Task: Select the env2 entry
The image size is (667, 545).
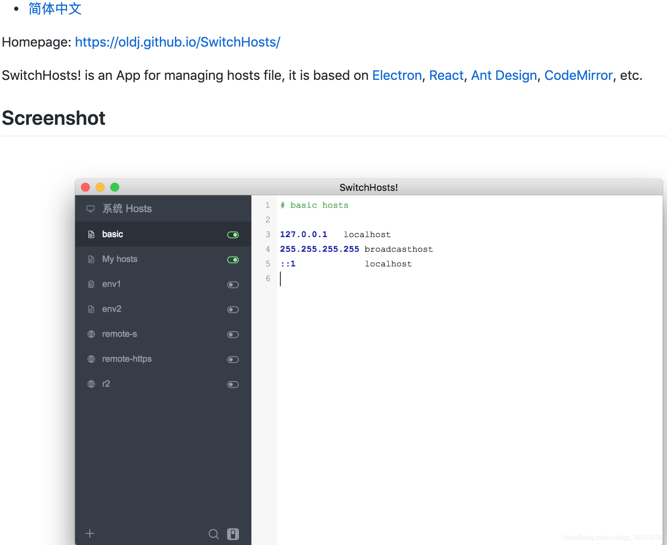Action: click(163, 309)
